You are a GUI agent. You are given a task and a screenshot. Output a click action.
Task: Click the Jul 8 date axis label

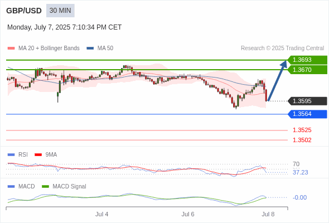[x=268, y=214]
